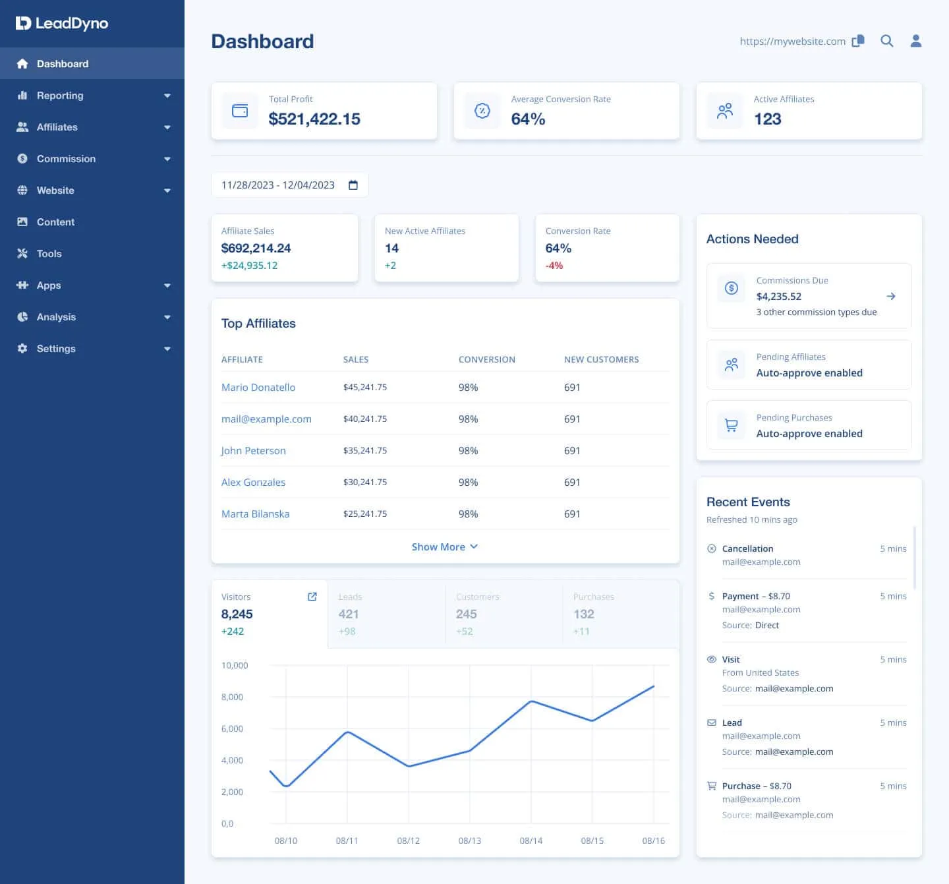
Task: Expand the Apps menu arrow
Action: [x=167, y=285]
